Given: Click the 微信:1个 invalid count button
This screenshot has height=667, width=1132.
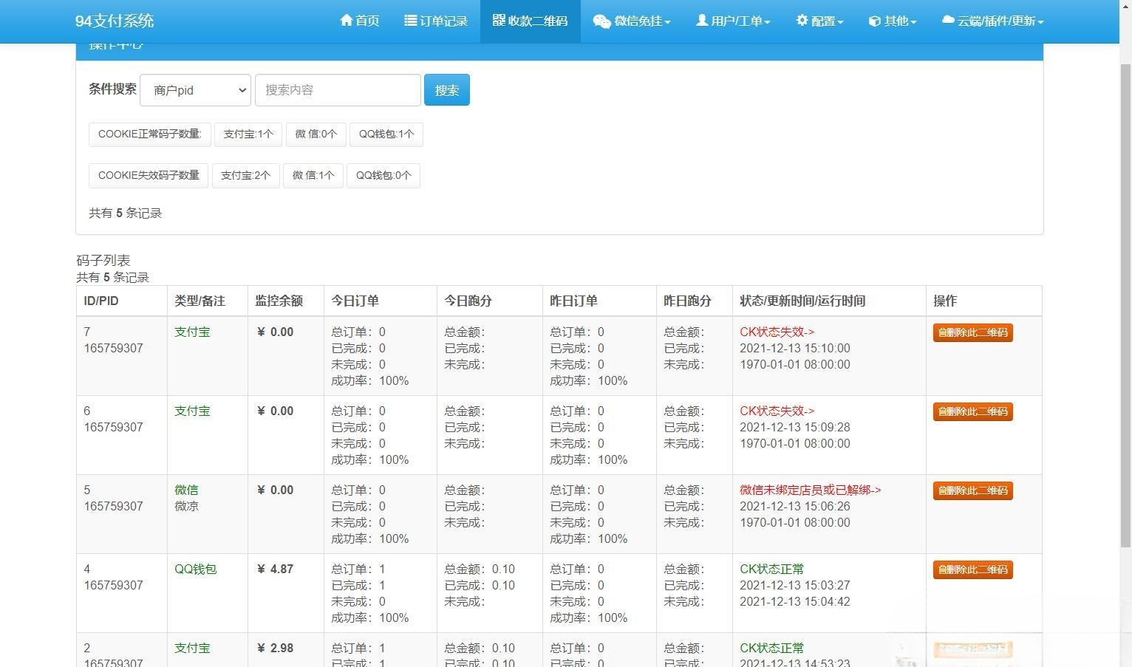Looking at the screenshot, I should point(313,176).
